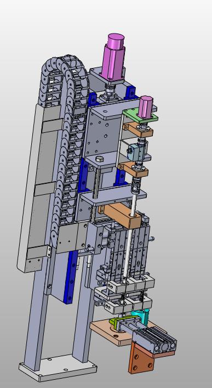Select the light-blue coupling block on shaft

pyautogui.click(x=136, y=153)
